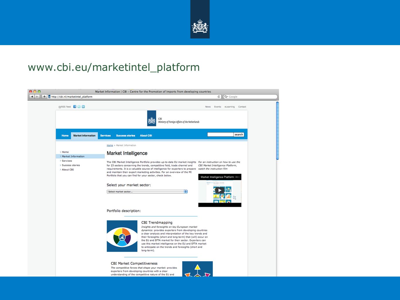This screenshot has height=300, width=400.
Task: Click the browser forward arrow button
Action: point(37,97)
